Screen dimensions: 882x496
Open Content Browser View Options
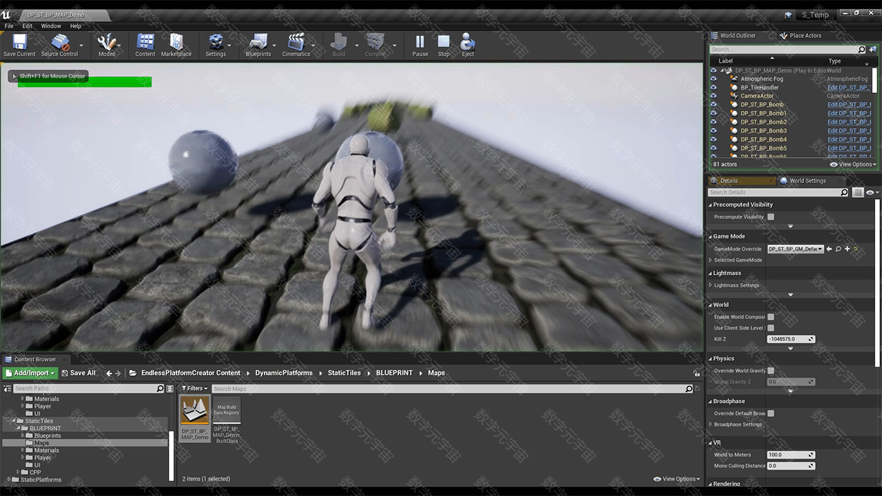[x=677, y=479]
